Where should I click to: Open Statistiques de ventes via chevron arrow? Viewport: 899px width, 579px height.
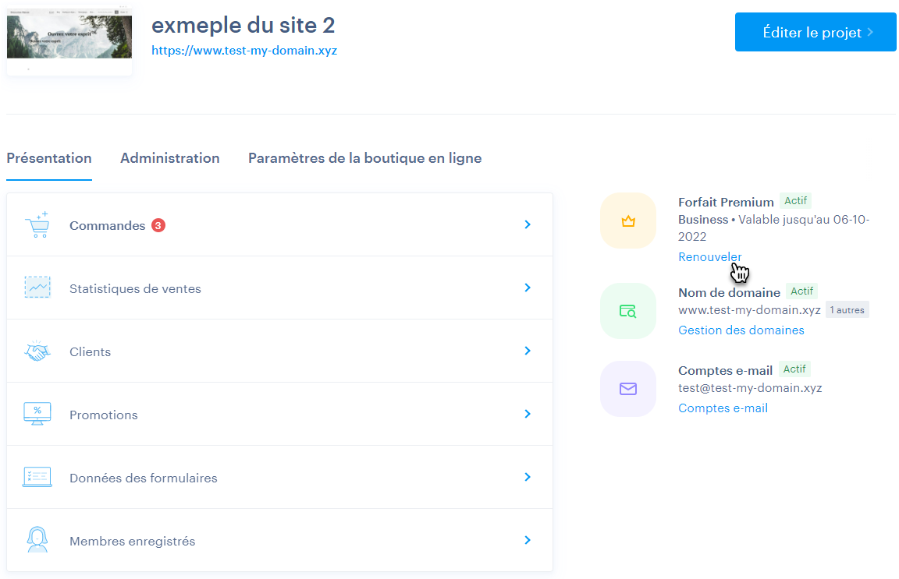pyautogui.click(x=528, y=288)
